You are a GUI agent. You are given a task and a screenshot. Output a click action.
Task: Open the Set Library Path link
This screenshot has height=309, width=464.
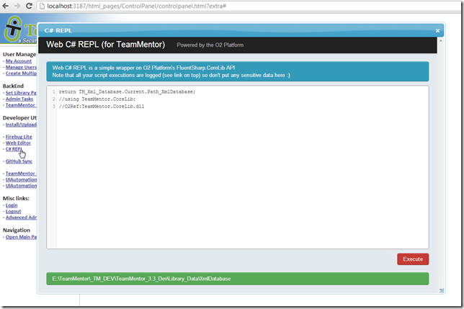[21, 93]
